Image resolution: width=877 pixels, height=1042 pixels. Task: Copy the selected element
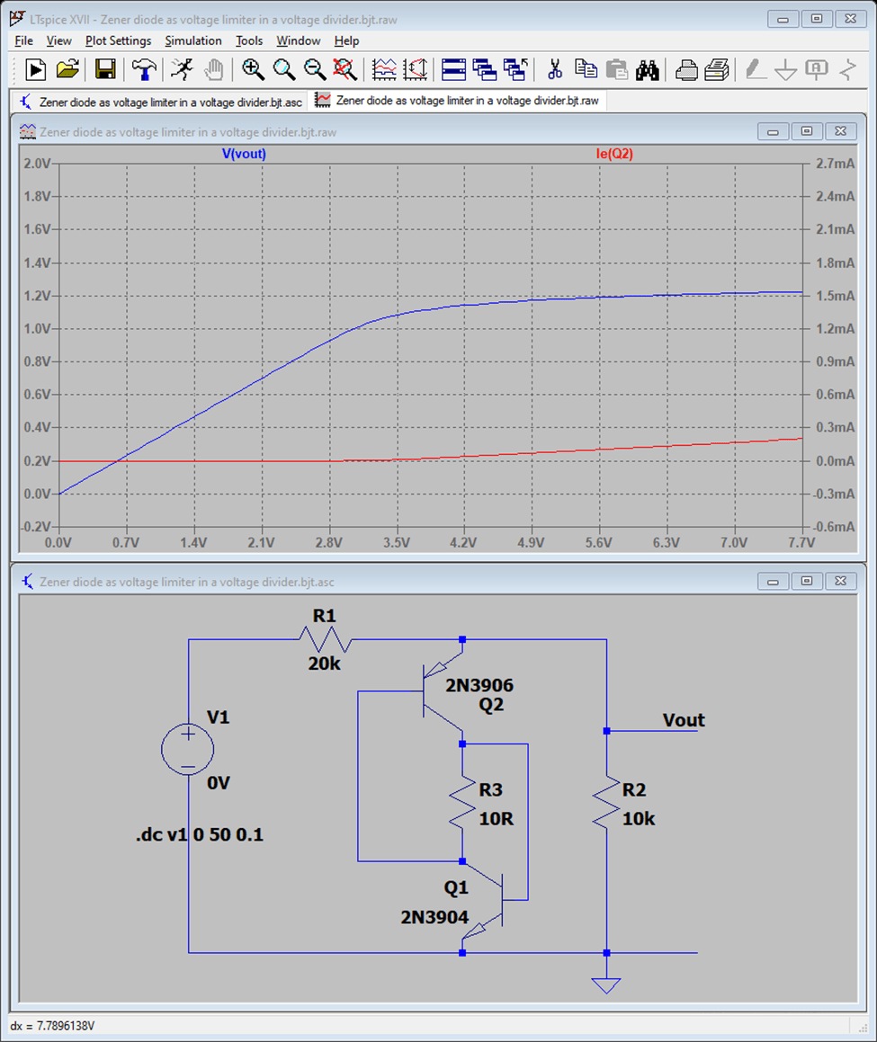[585, 70]
